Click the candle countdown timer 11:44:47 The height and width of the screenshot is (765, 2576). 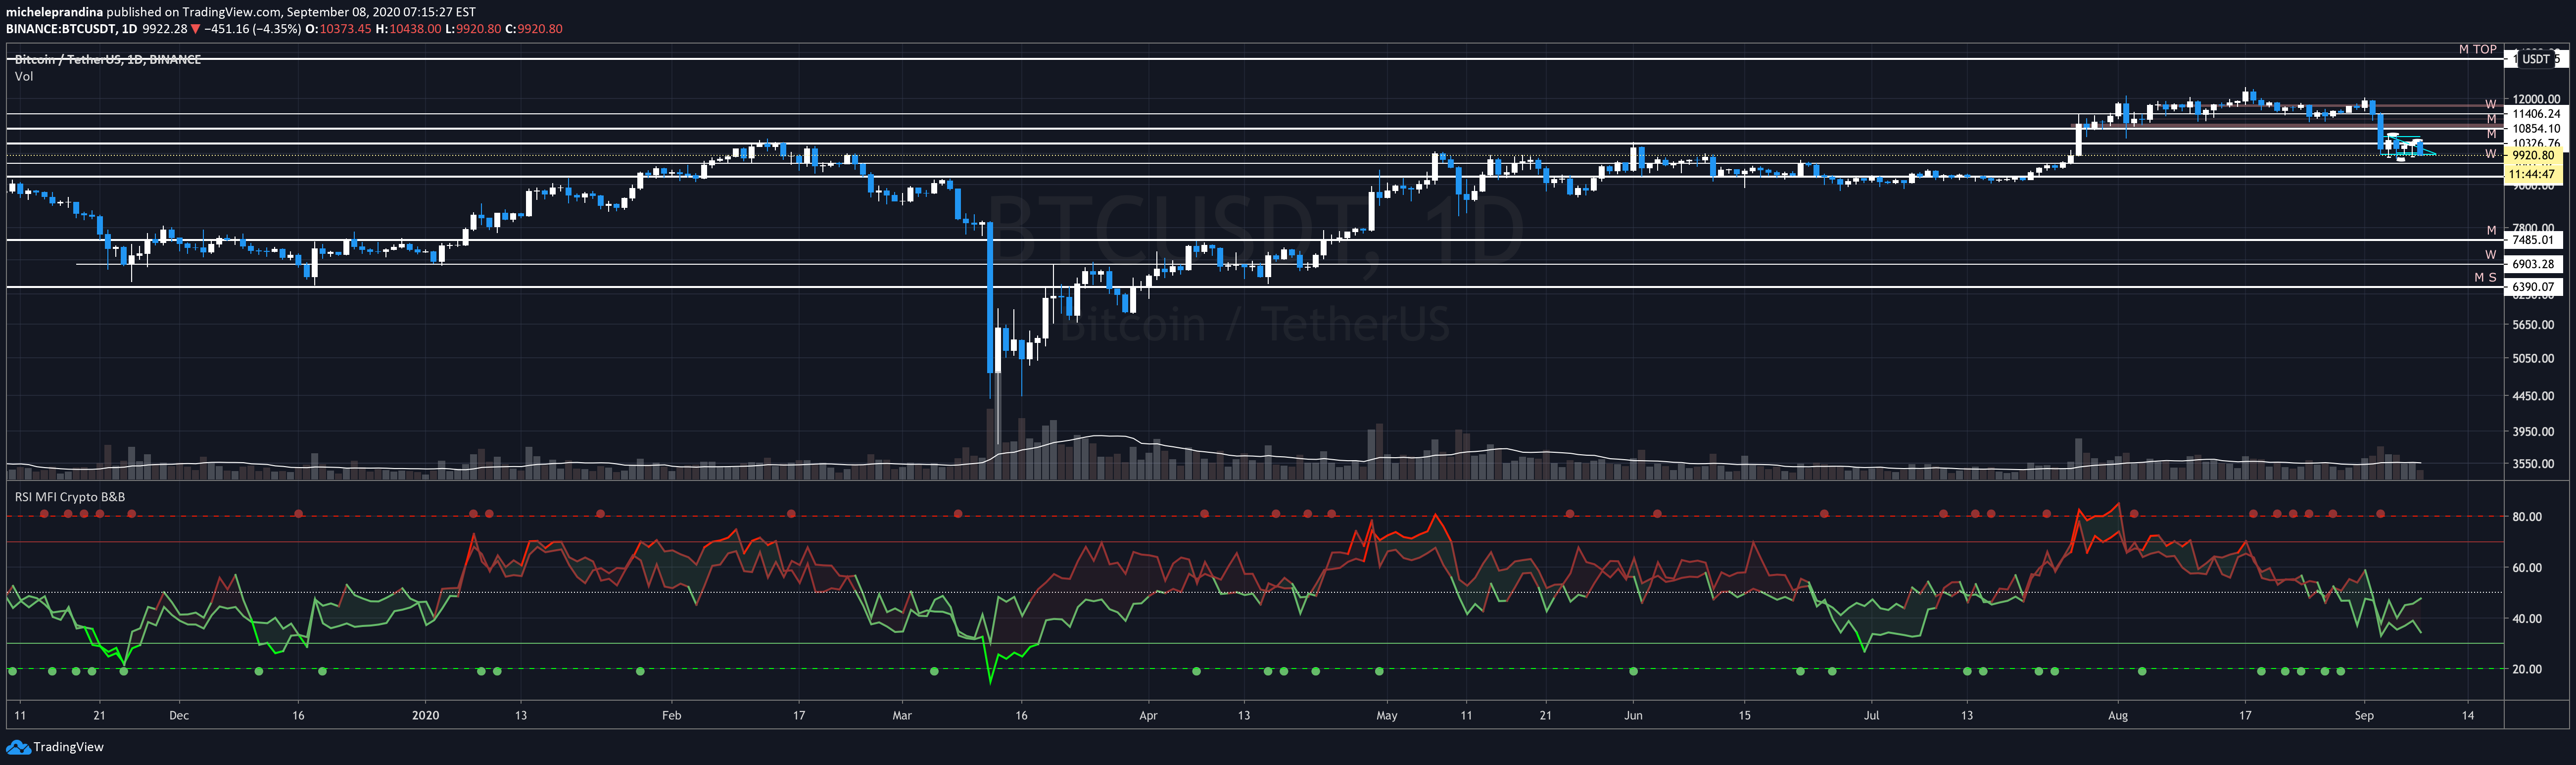pos(2533,174)
